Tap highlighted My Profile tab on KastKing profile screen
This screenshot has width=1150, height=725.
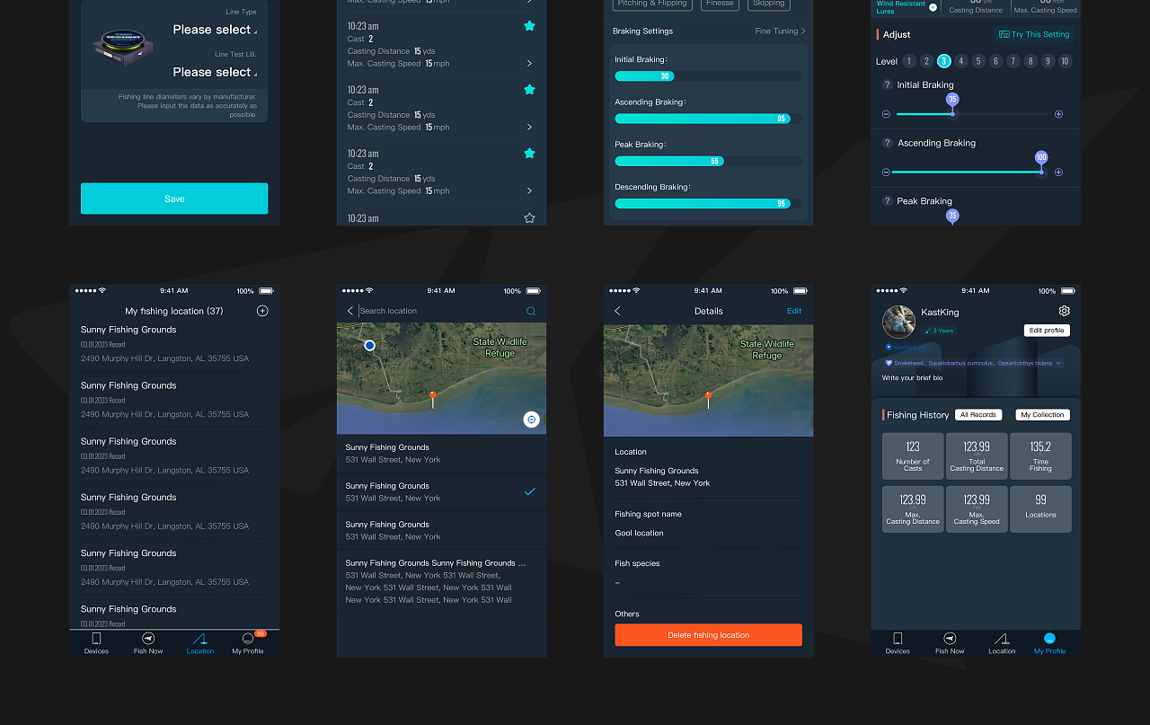(1049, 643)
